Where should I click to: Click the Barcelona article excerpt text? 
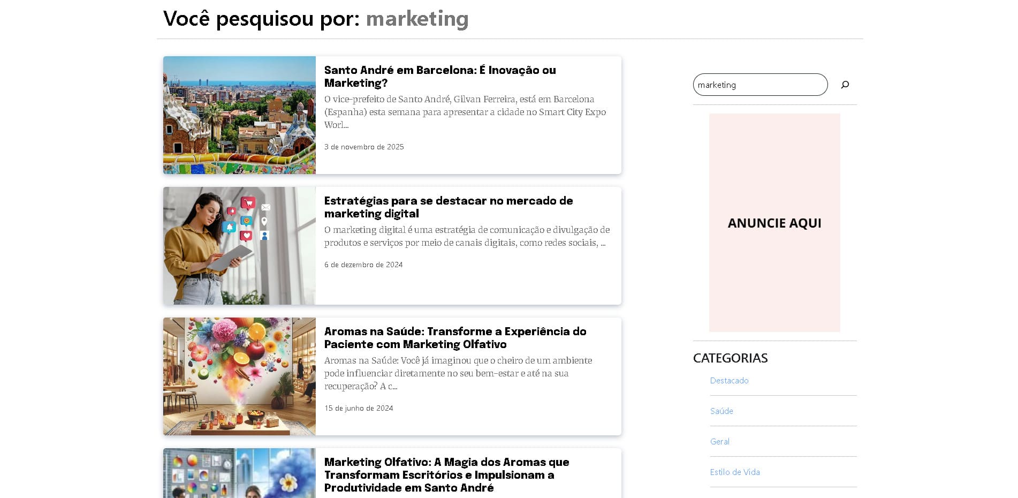pyautogui.click(x=465, y=112)
